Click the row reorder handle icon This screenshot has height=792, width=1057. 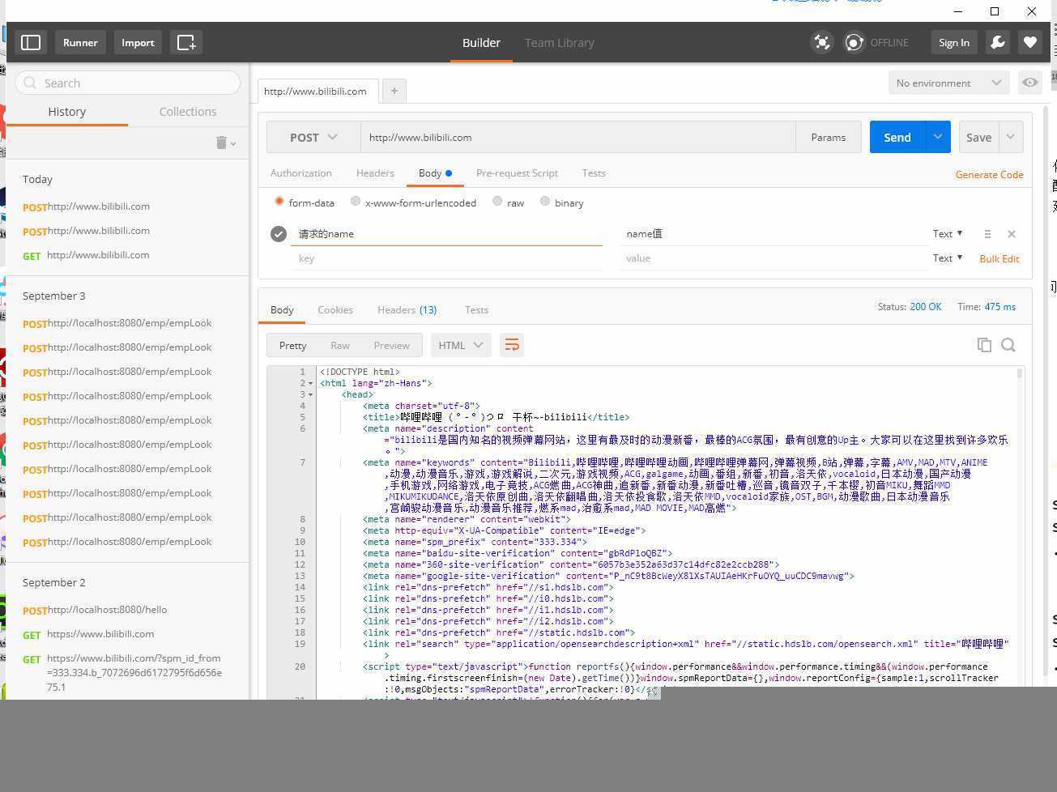click(x=987, y=234)
